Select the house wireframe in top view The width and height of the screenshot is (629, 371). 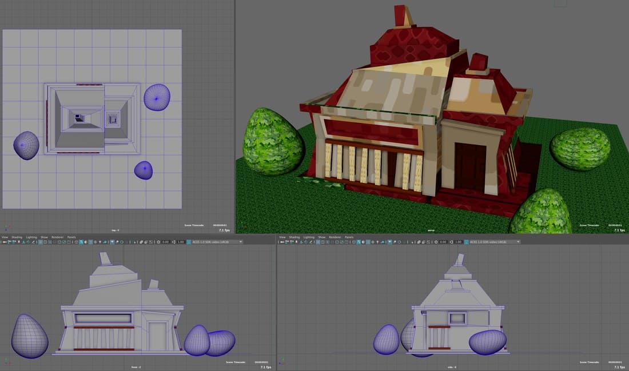pyautogui.click(x=92, y=119)
